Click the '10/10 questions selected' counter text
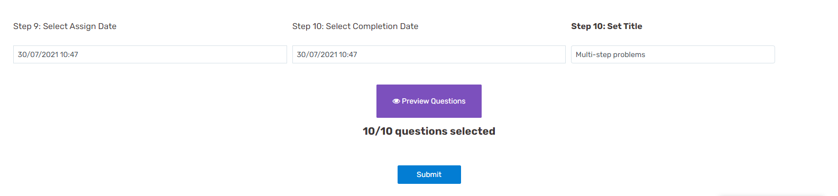838x196 pixels. point(429,131)
